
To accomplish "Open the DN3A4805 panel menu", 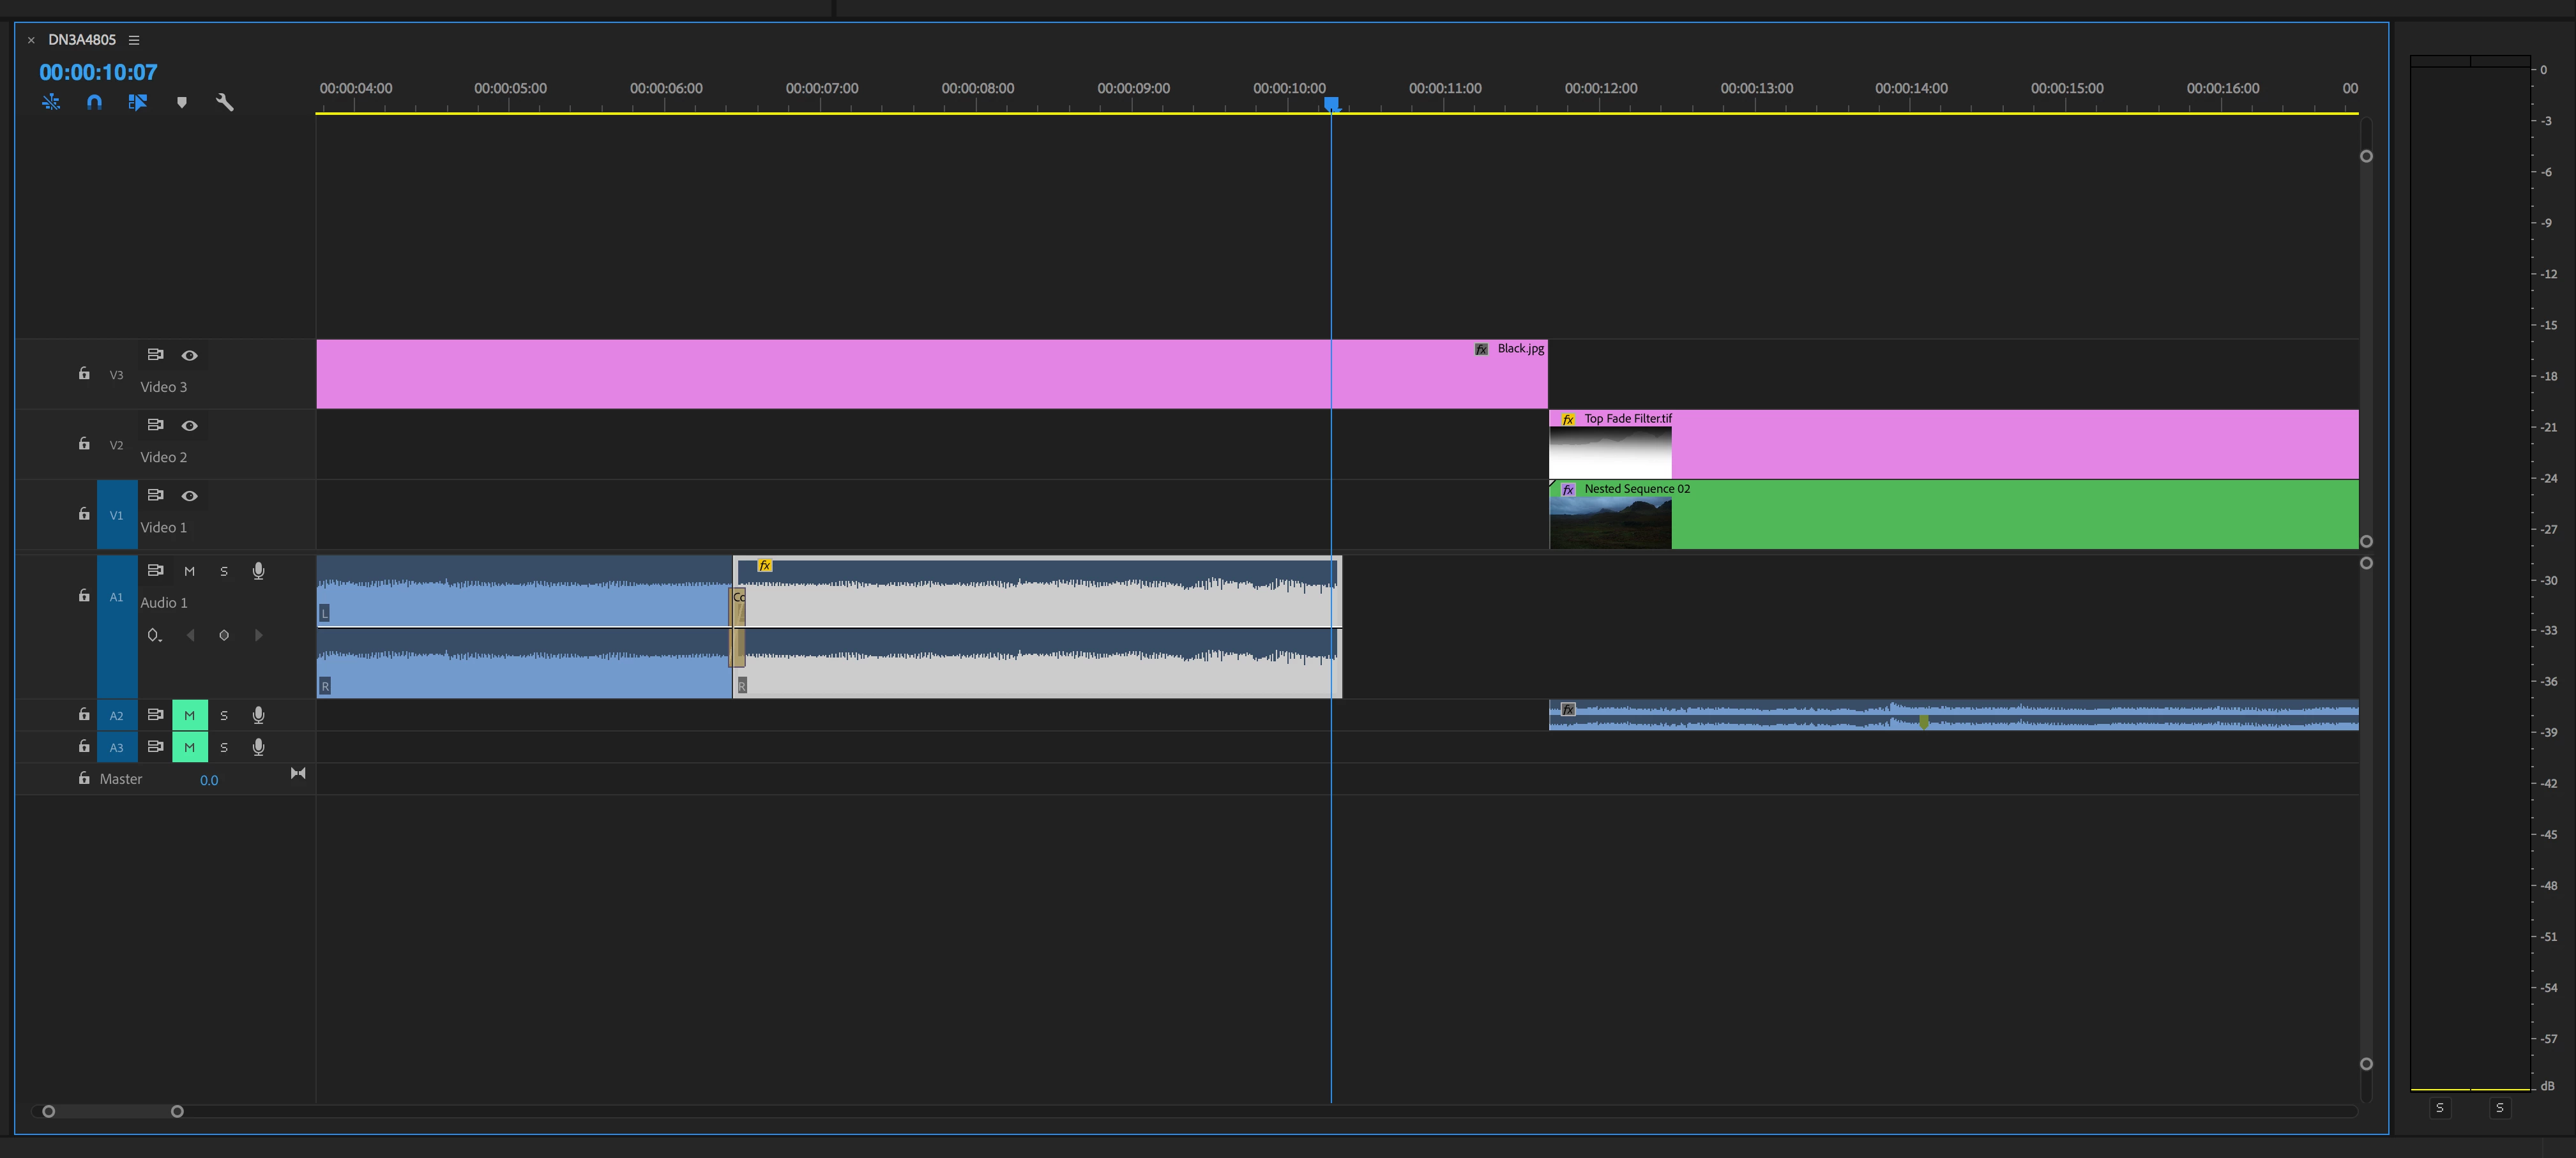I will pyautogui.click(x=134, y=40).
